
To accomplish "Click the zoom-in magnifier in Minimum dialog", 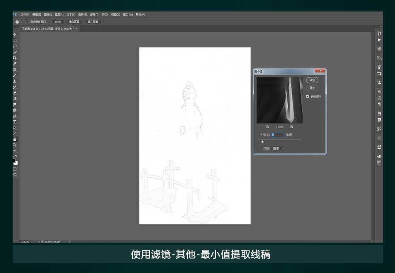I will click(292, 126).
